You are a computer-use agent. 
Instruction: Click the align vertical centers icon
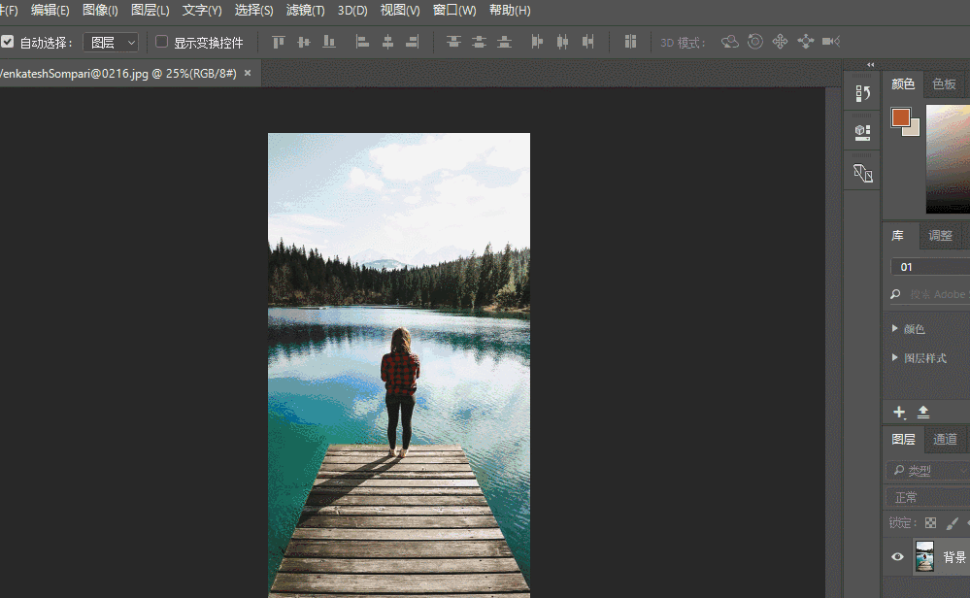[x=304, y=42]
